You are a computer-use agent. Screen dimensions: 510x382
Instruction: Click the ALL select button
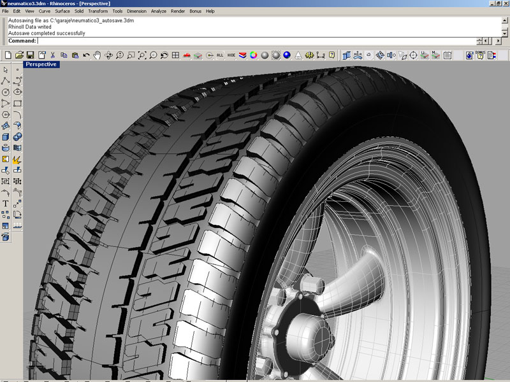[220, 55]
